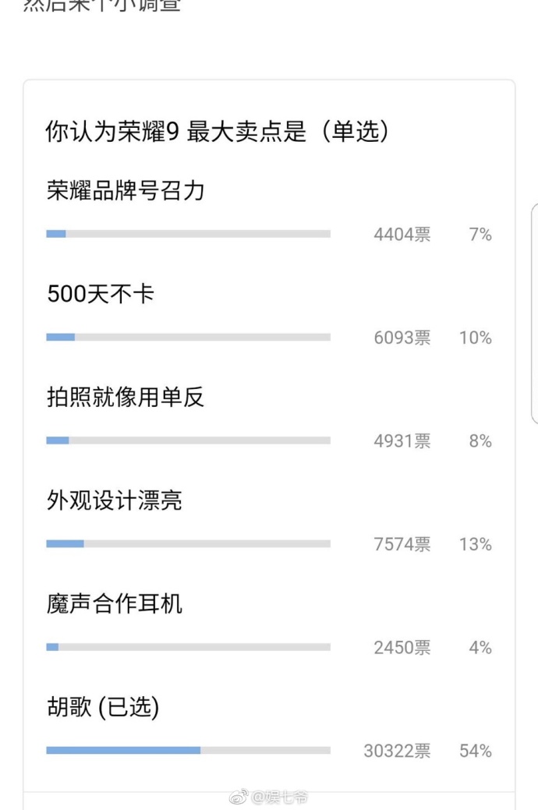
Task: Choose the 外观设计漂亮 option
Action: pyautogui.click(x=114, y=501)
